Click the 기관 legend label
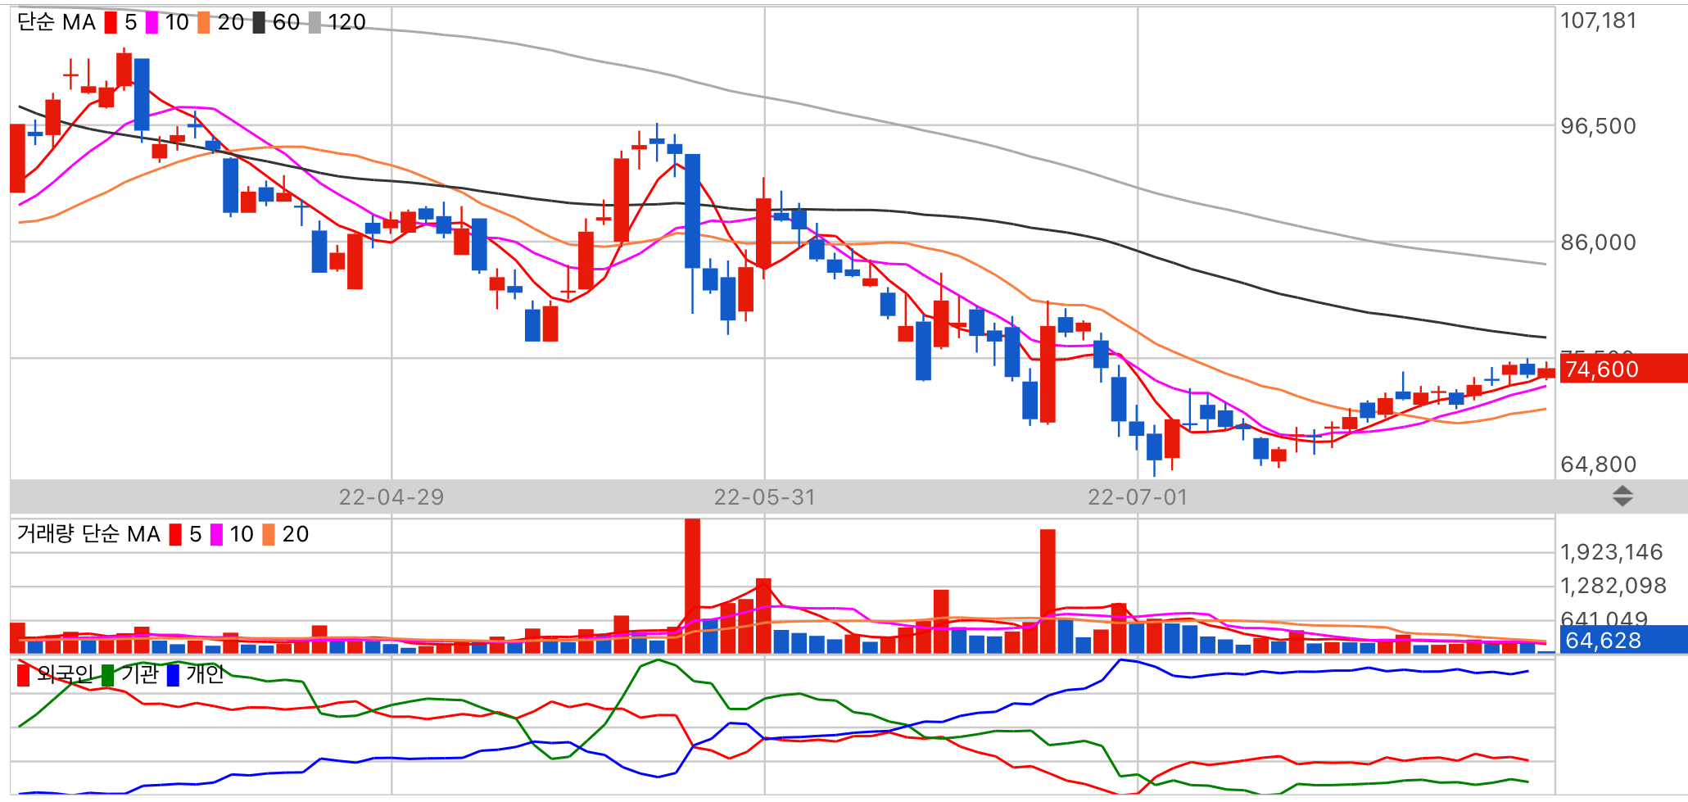1688x802 pixels. point(139,674)
